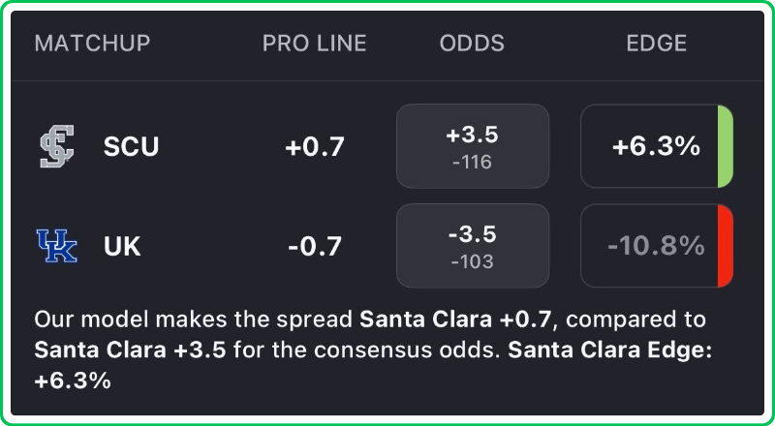Click the "Our model makes the spread" text
Screen dimensions: 775x426
click(x=194, y=319)
